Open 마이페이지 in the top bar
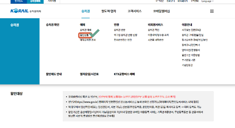 183,1
